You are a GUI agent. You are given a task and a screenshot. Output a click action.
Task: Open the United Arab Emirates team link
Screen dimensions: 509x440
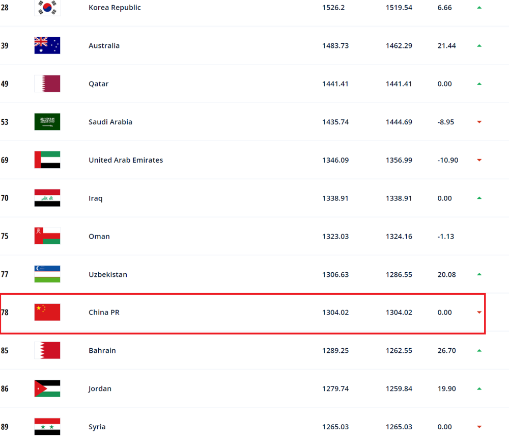tap(126, 160)
